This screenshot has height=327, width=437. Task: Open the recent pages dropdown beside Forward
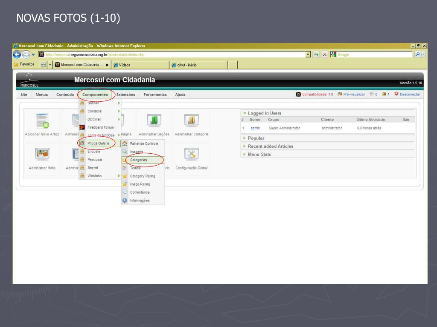(x=33, y=54)
